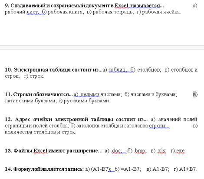Click answer 'рабочая тетрадь' in question 9
204x179 pixels.
coord(113,12)
